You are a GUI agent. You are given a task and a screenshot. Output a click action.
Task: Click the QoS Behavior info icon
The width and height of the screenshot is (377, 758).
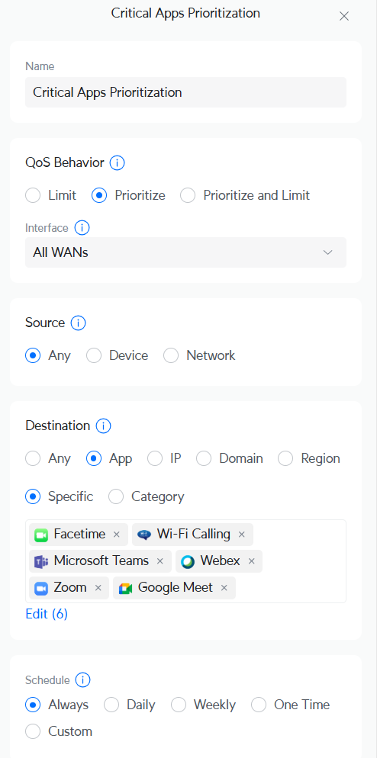tap(117, 163)
